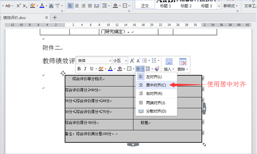
Task: Toggle Italic in mini toolbar
Action: coord(85,68)
